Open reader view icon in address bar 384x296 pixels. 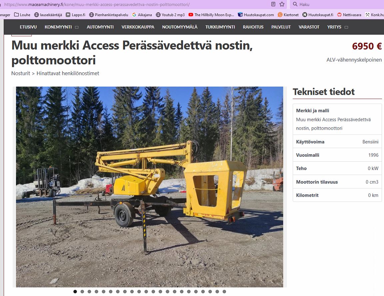pos(273,4)
